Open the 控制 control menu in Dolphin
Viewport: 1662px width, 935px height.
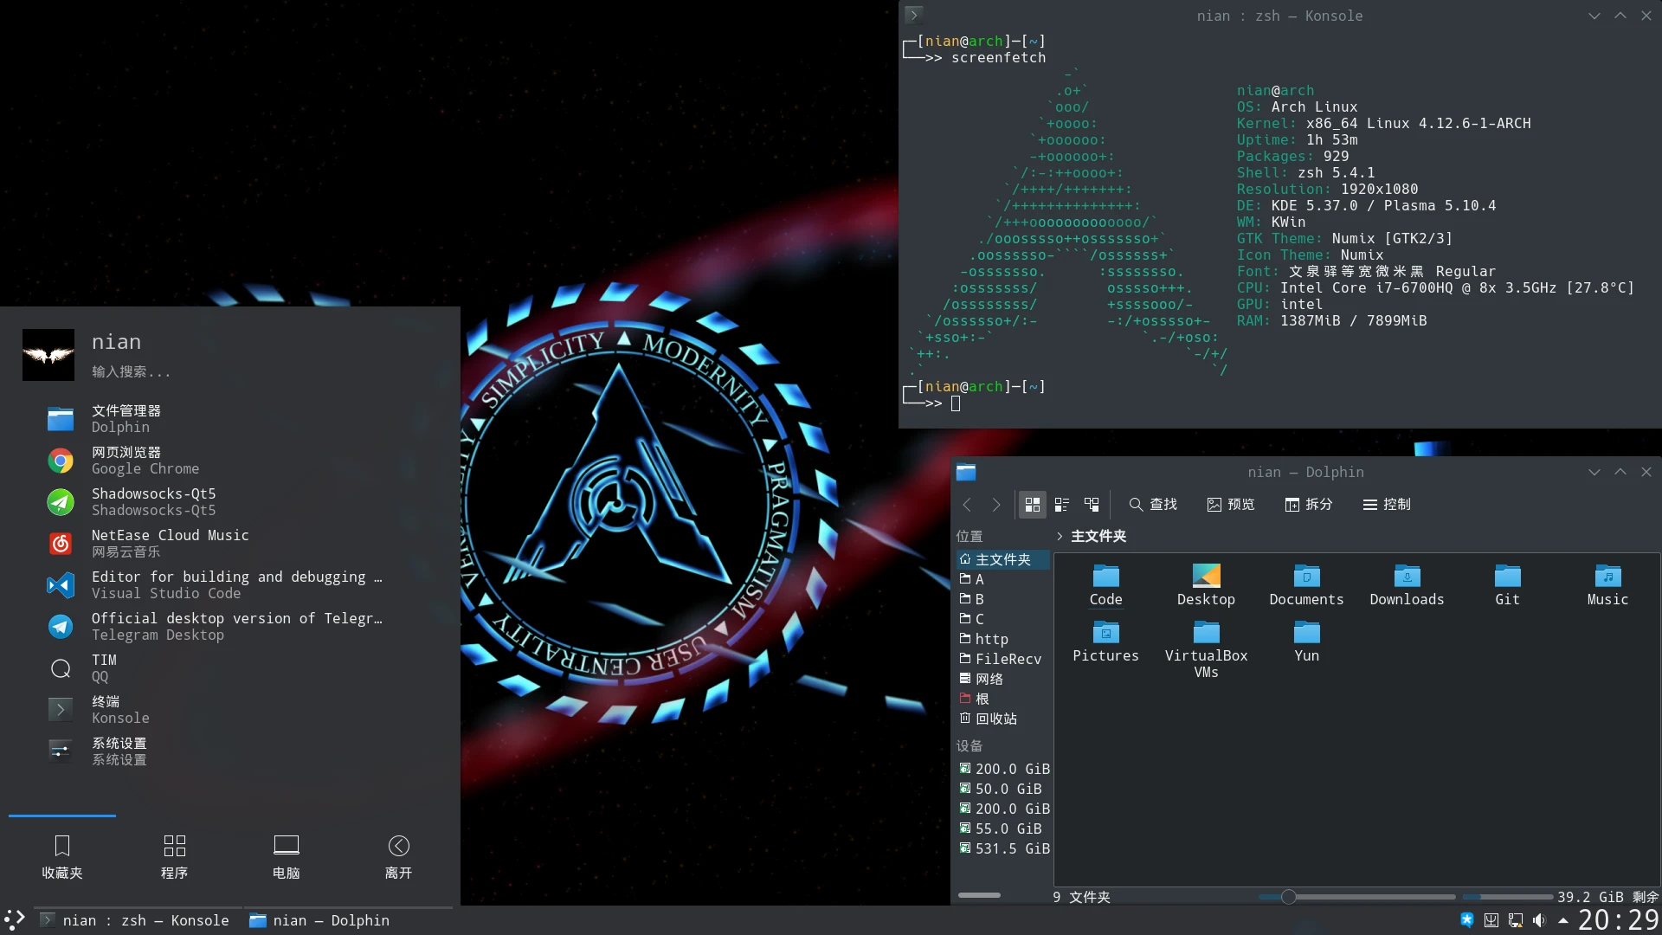point(1387,505)
